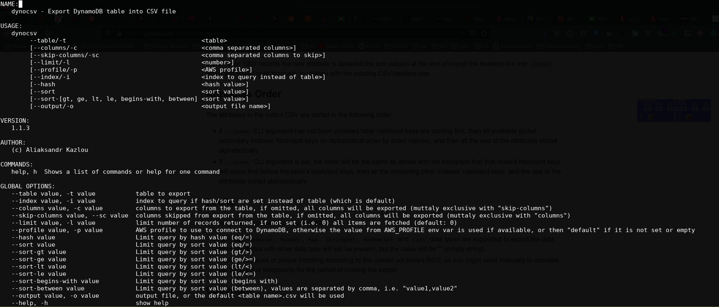This screenshot has width=719, height=307.
Task: Click the '--profile value, -p value' global option
Action: 57,230
